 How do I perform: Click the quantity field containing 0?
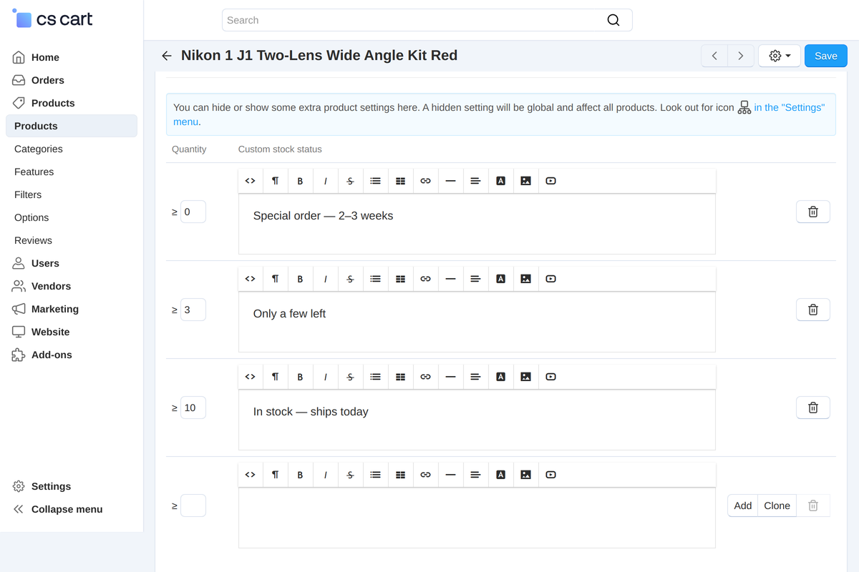pos(193,212)
